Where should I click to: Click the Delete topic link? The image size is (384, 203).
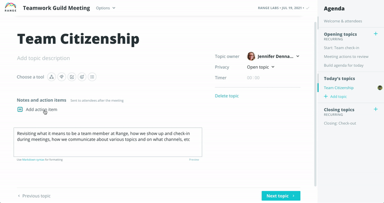227,96
